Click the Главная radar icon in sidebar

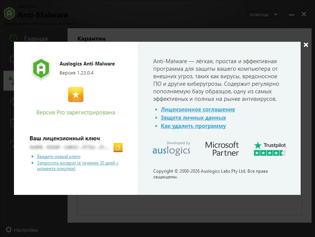[x=14, y=38]
